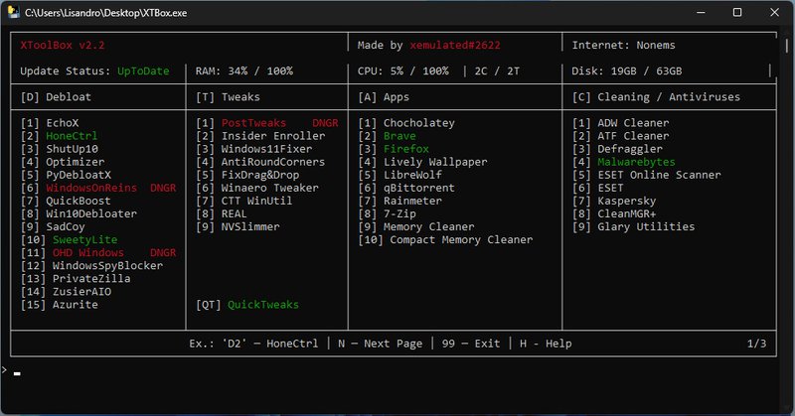This screenshot has width=795, height=416.
Task: Select the AntiRoundCorners entry
Action: click(260, 162)
